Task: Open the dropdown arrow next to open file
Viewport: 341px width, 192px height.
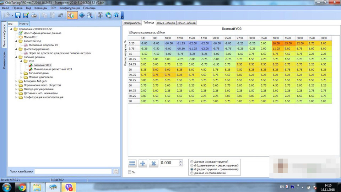Action: coord(12,15)
